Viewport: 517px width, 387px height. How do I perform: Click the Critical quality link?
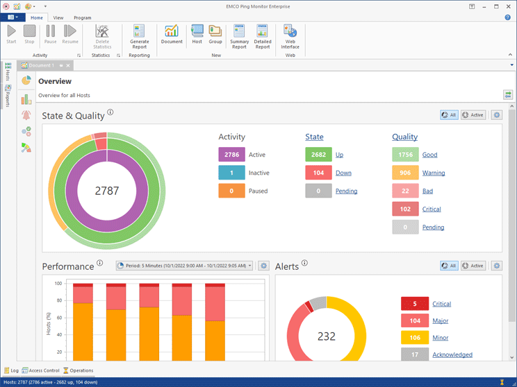[x=431, y=209]
